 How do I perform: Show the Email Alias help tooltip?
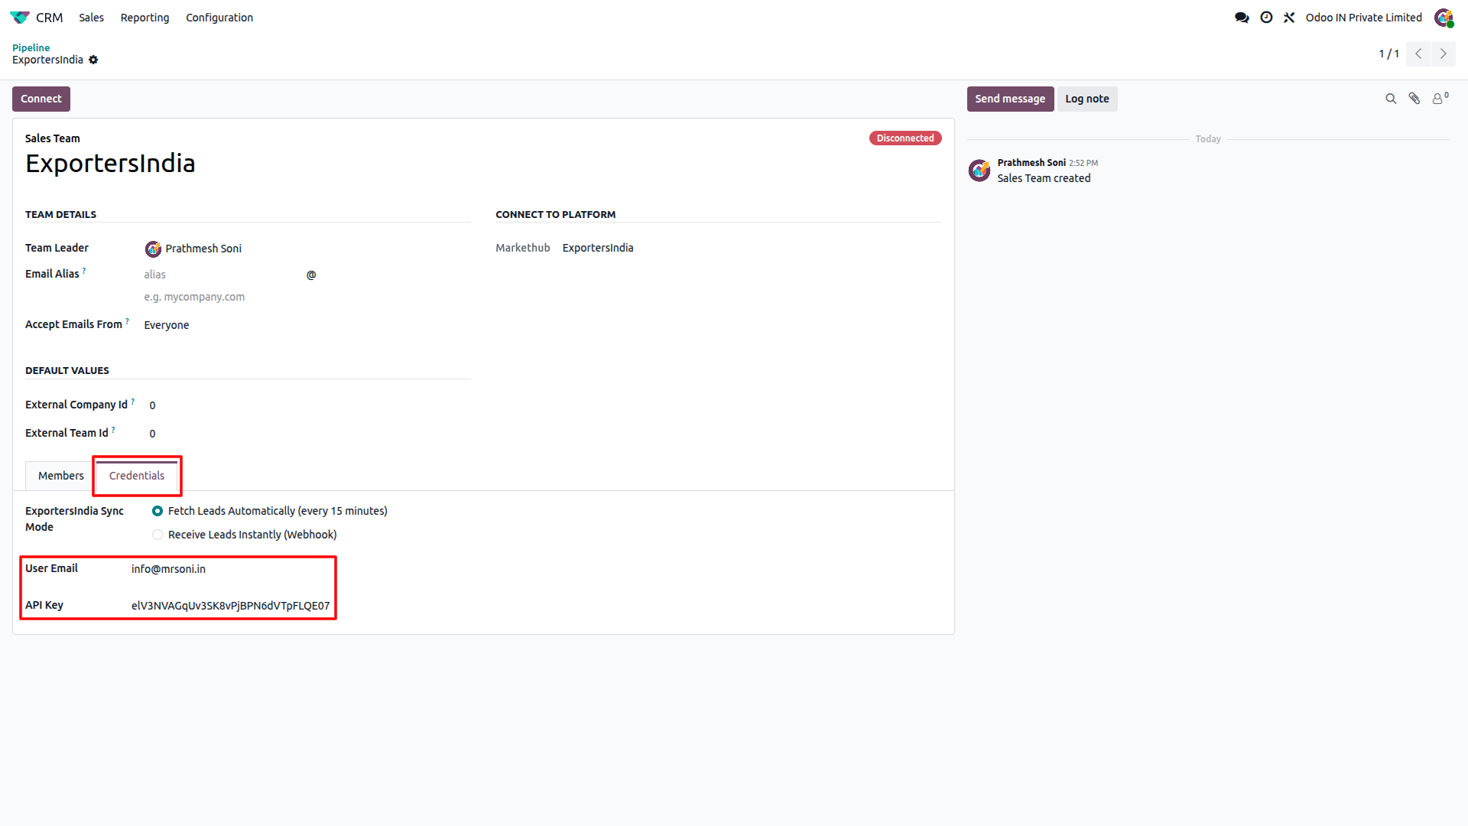pyautogui.click(x=84, y=271)
